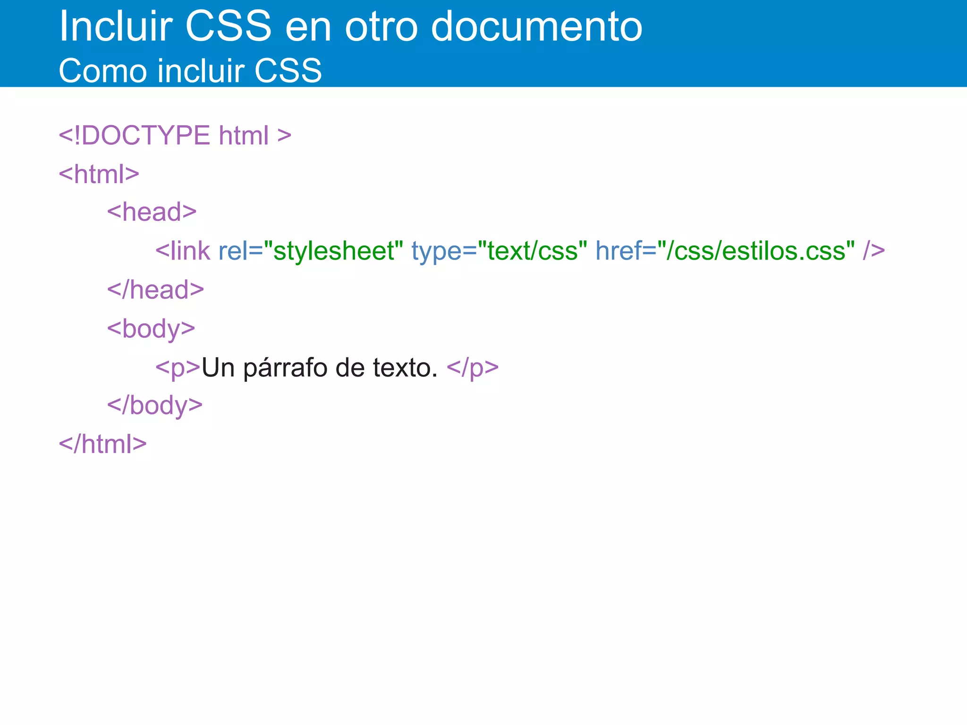Click the type="text/css" attribute
This screenshot has width=967, height=725.
coord(500,251)
